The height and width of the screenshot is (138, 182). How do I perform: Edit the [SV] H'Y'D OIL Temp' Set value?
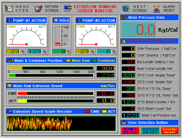tap(129, 96)
